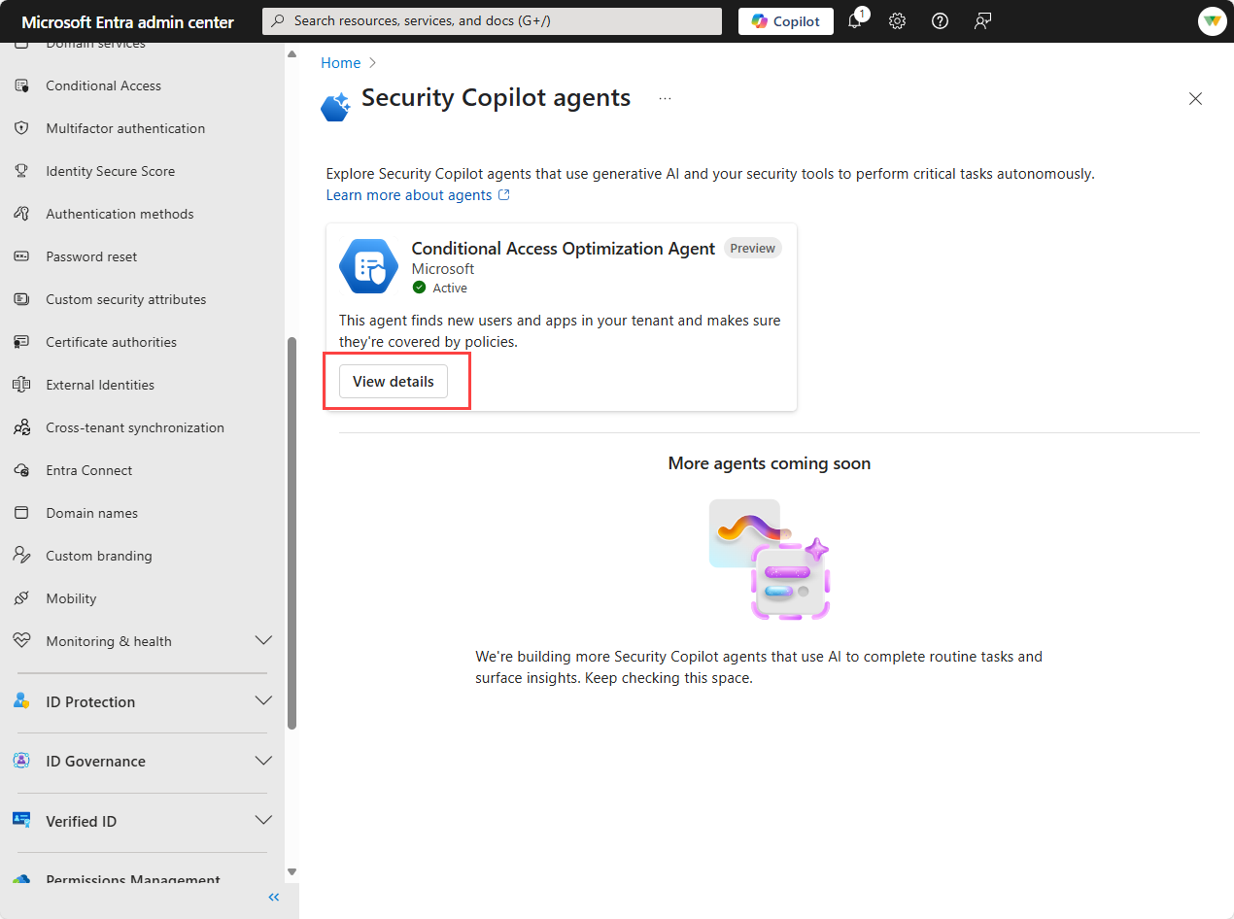Go to Authentication methods
This screenshot has width=1234, height=919.
(x=120, y=214)
